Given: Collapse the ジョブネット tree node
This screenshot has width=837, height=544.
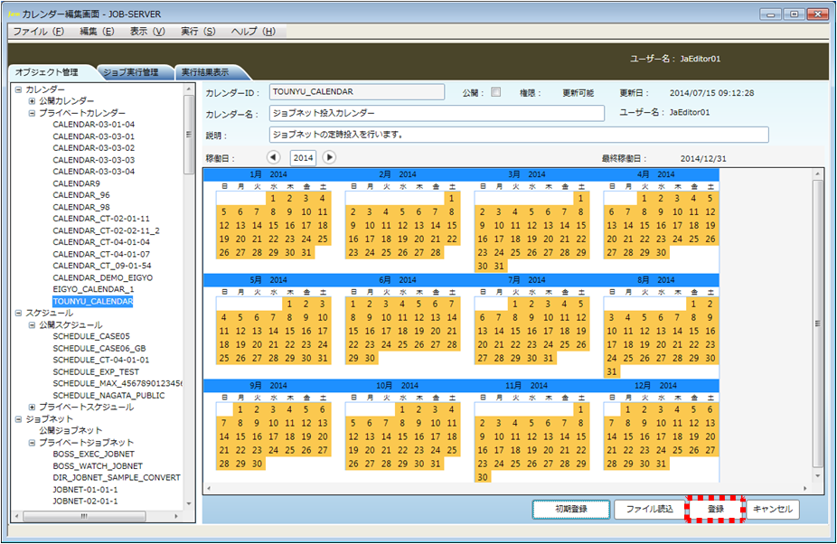Looking at the screenshot, I should [x=19, y=419].
